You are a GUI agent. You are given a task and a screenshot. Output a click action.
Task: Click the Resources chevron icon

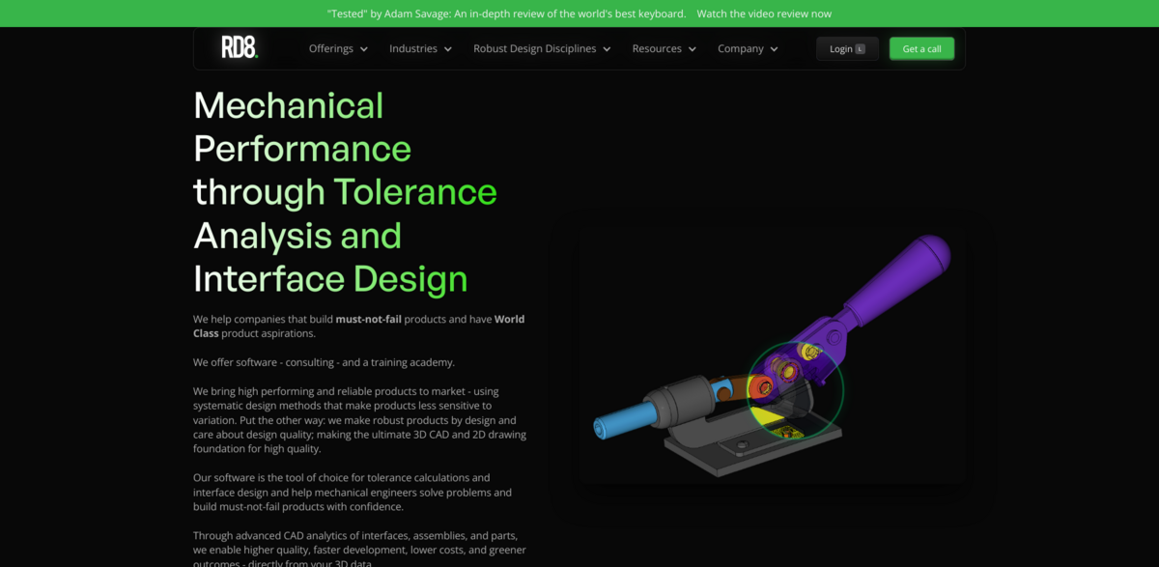(x=694, y=48)
